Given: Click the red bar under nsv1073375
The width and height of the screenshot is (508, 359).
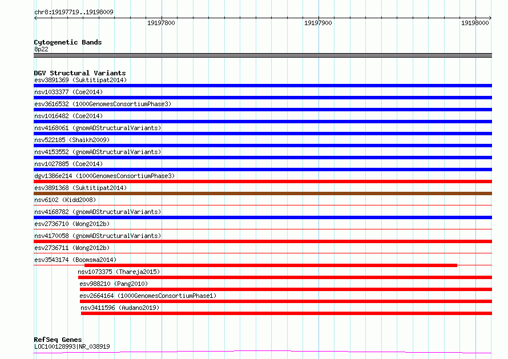Looking at the screenshot, I should (x=285, y=277).
